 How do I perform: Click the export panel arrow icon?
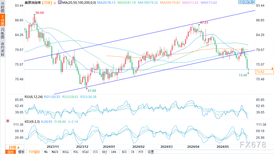[253, 2]
